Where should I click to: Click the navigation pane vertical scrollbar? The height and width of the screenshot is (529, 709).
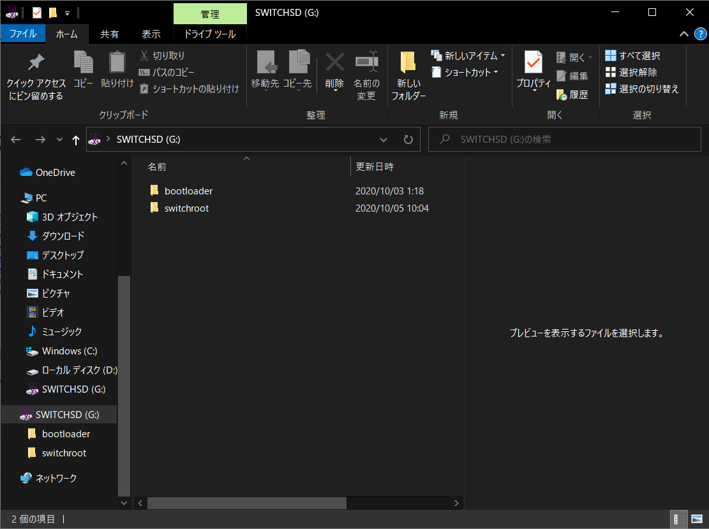click(x=124, y=386)
